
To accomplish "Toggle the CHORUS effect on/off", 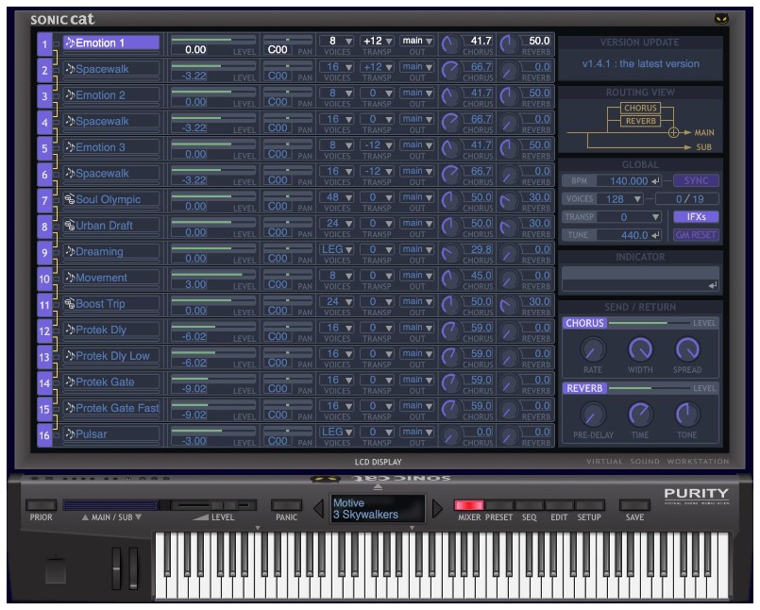I will [584, 323].
